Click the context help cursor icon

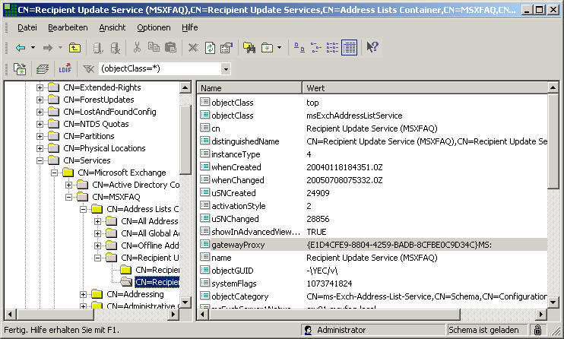click(x=372, y=47)
